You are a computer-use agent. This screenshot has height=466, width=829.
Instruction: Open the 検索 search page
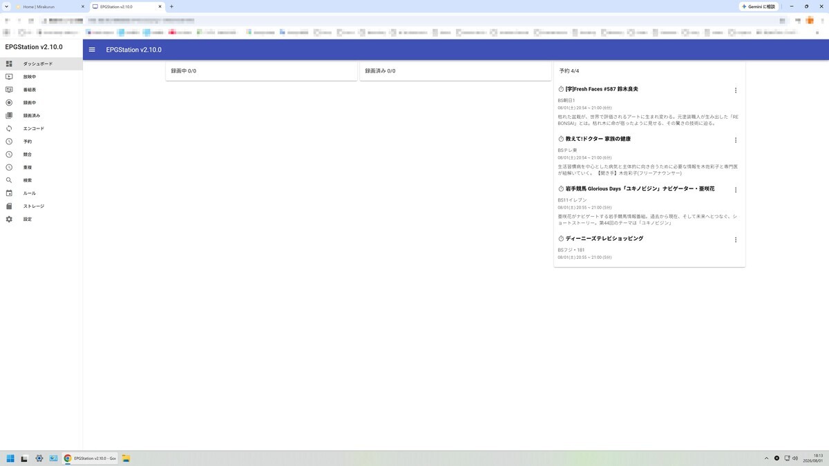click(41, 180)
